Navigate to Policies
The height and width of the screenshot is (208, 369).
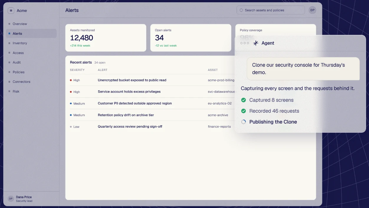point(31,72)
